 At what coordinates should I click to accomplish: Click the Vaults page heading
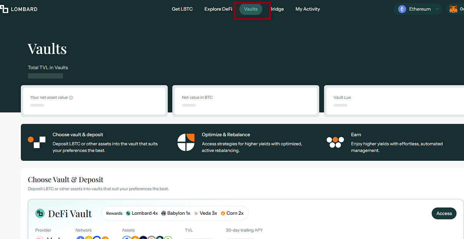(x=47, y=49)
